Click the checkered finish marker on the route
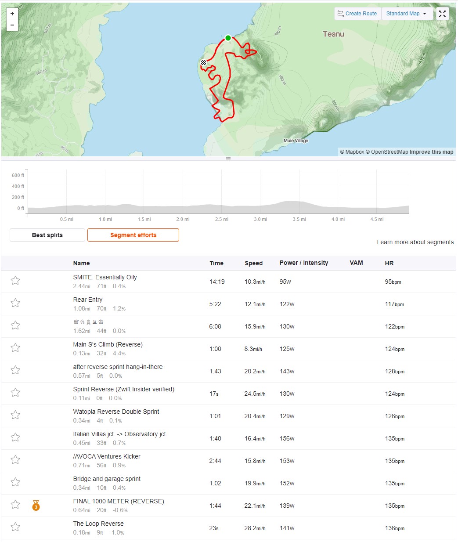Image resolution: width=458 pixels, height=542 pixels. 203,63
